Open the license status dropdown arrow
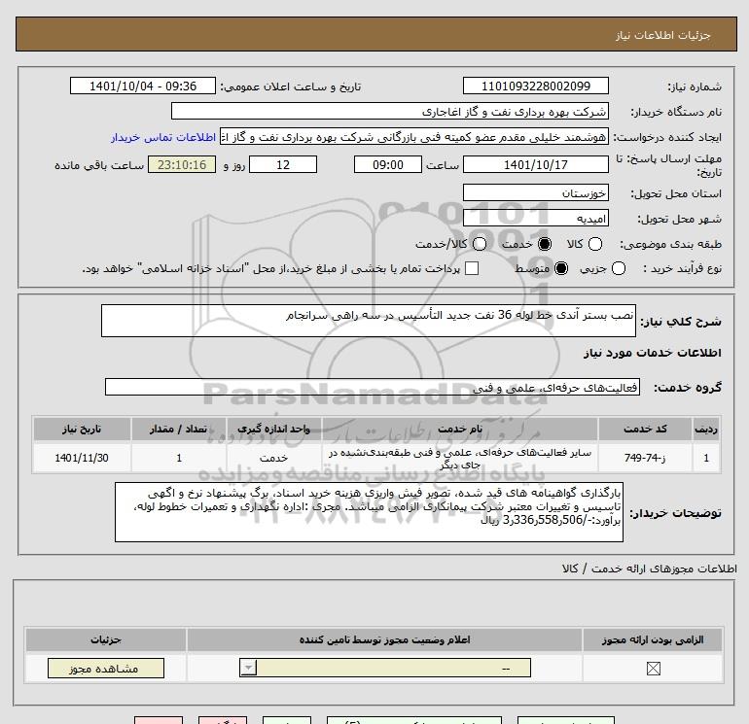This screenshot has width=749, height=724. [x=248, y=668]
